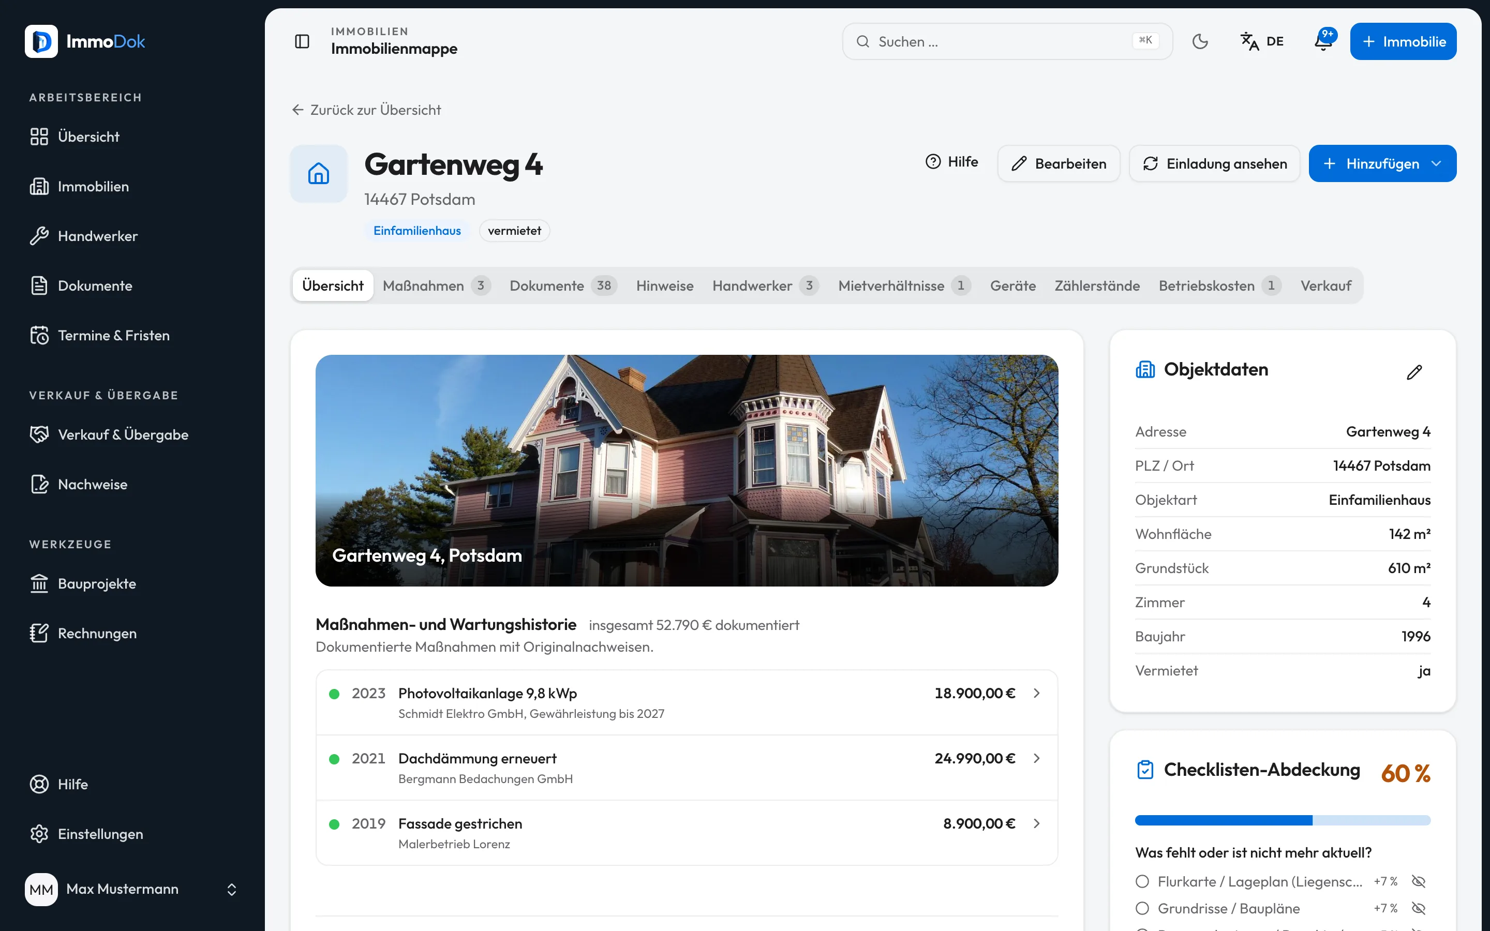Screen dimensions: 1490x931
Task: Open Übersicht in the sidebar
Action: point(132,137)
